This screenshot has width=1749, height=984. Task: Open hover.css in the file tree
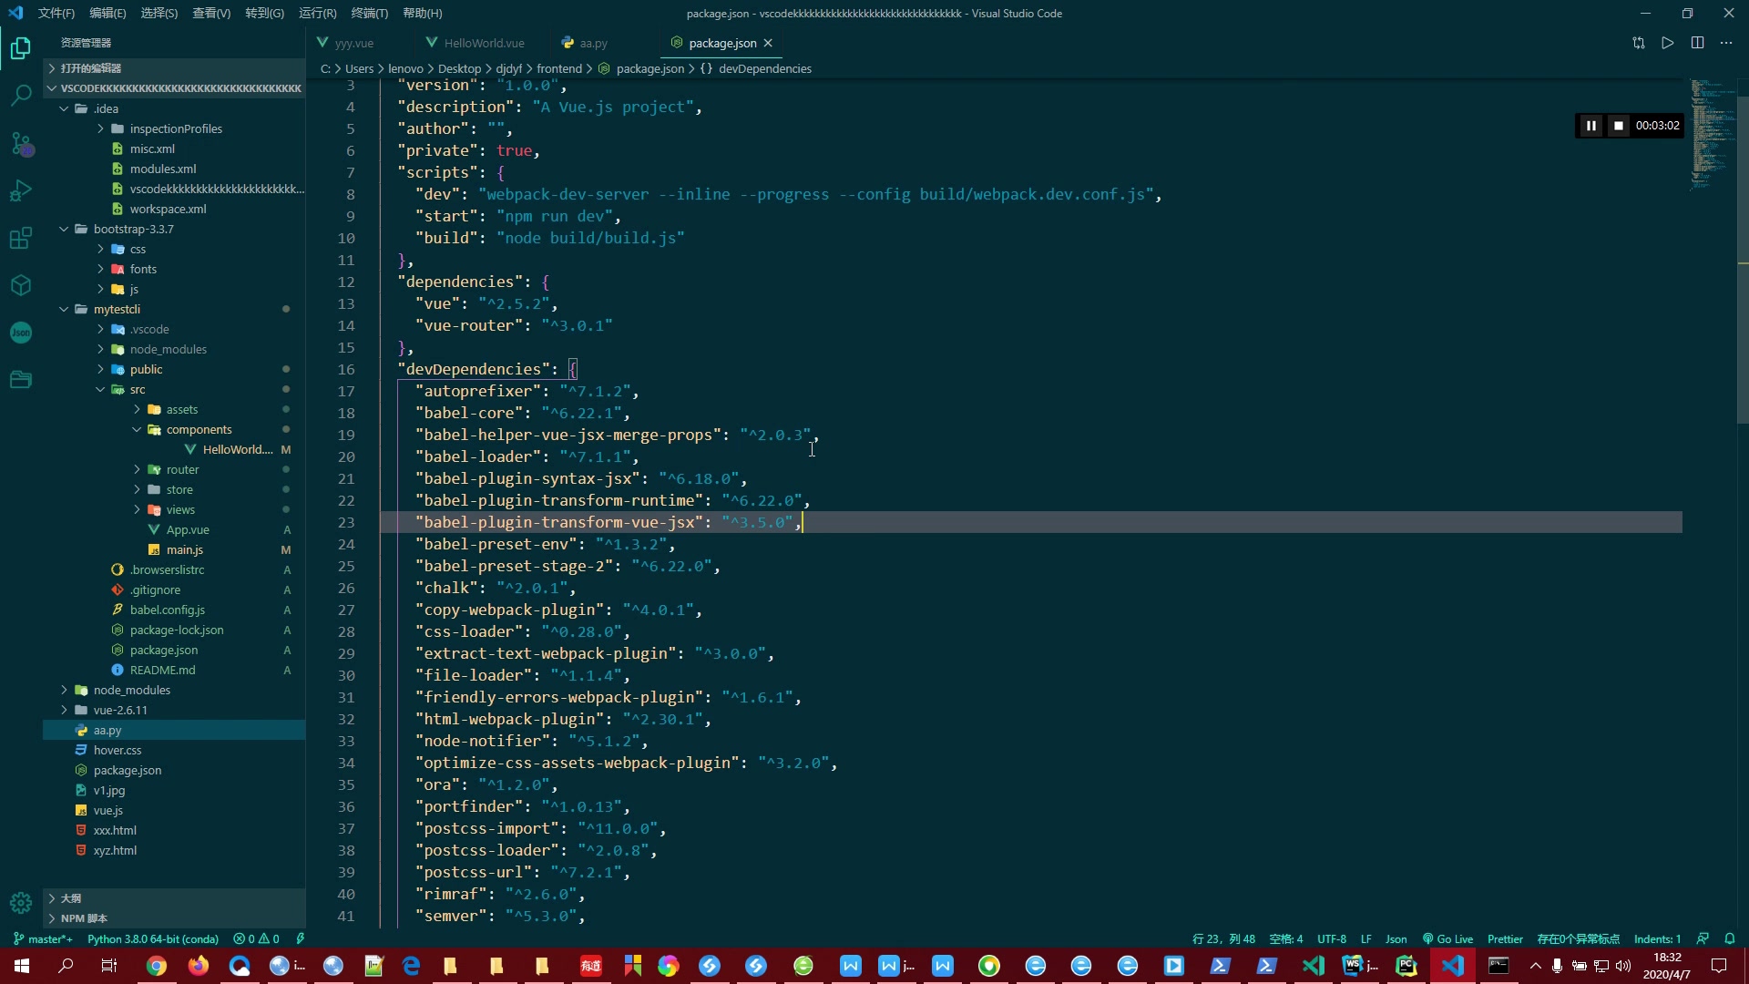pos(118,750)
